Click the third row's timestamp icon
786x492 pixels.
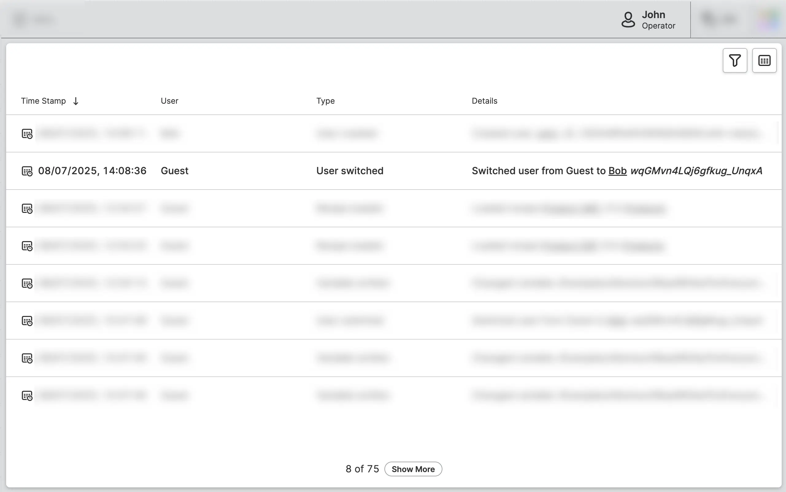coord(27,209)
